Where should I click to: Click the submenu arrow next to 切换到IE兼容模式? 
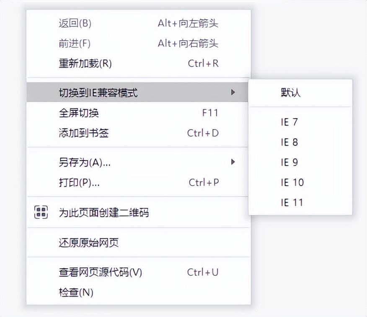(234, 92)
